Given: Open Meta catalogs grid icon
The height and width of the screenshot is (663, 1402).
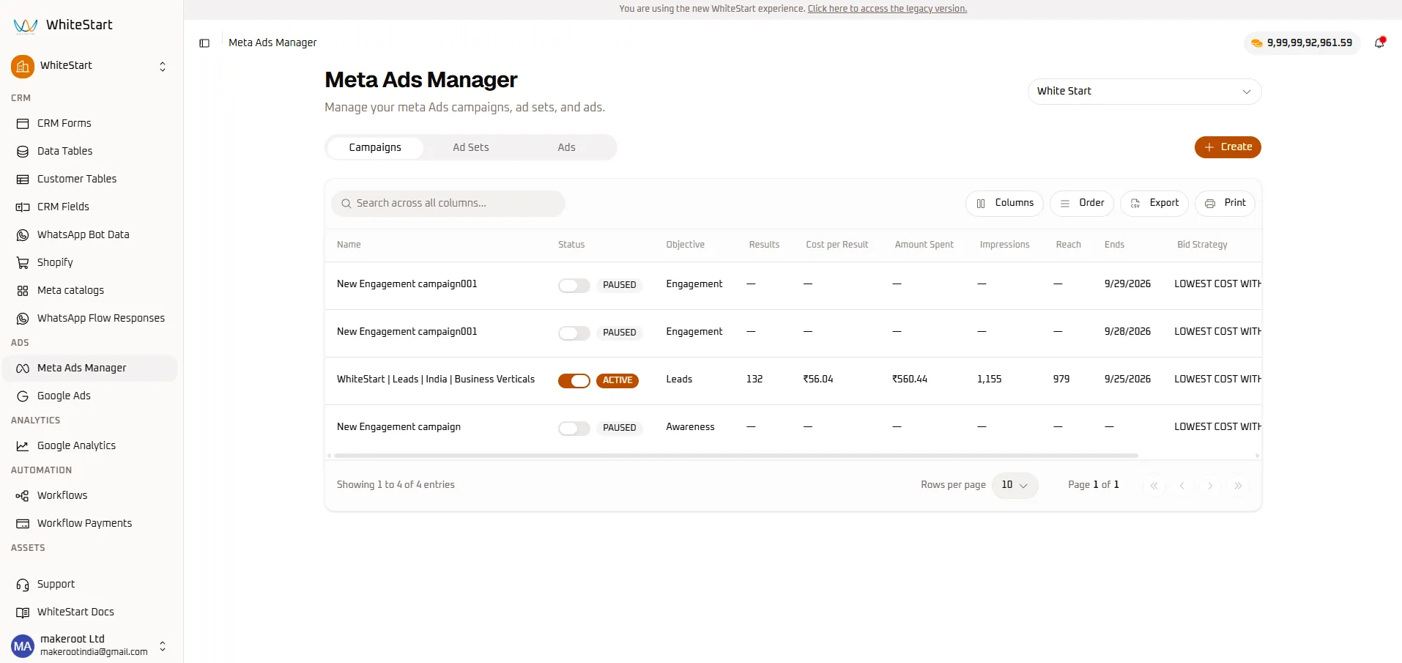Looking at the screenshot, I should click(x=23, y=291).
